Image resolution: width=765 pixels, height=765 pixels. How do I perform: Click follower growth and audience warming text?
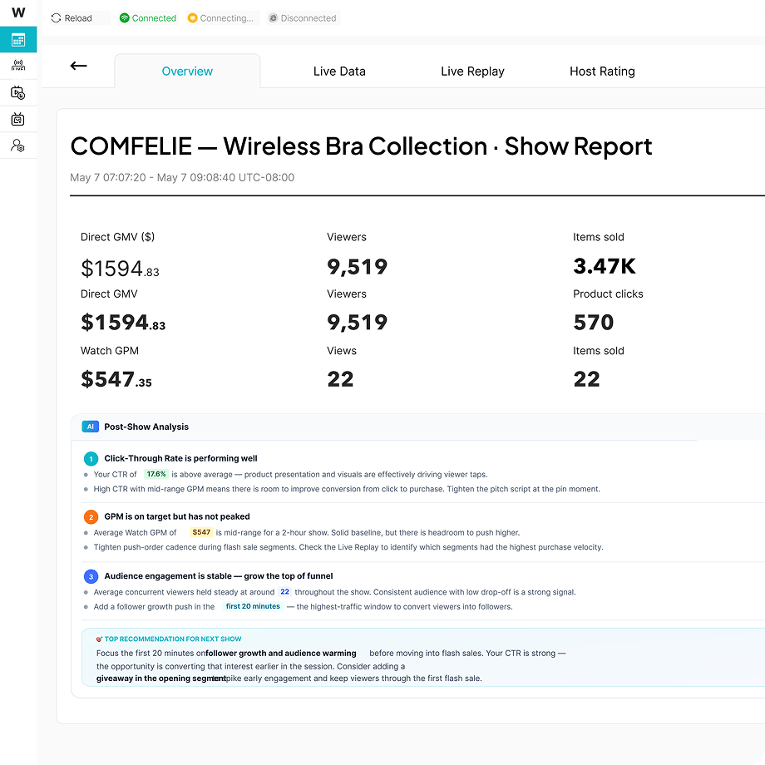click(281, 654)
